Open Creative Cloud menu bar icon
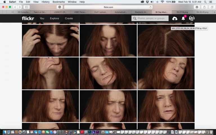216x135 pixels. tap(142, 2)
